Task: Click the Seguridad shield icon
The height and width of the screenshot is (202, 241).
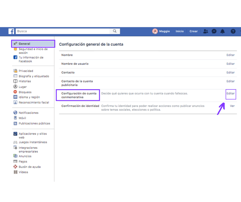Action: pos(15,49)
